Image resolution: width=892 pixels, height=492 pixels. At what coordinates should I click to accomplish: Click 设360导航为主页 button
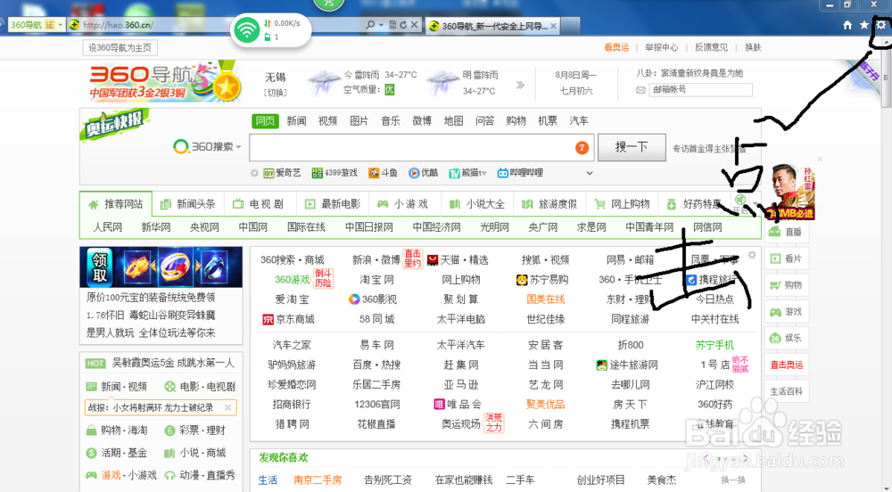120,48
